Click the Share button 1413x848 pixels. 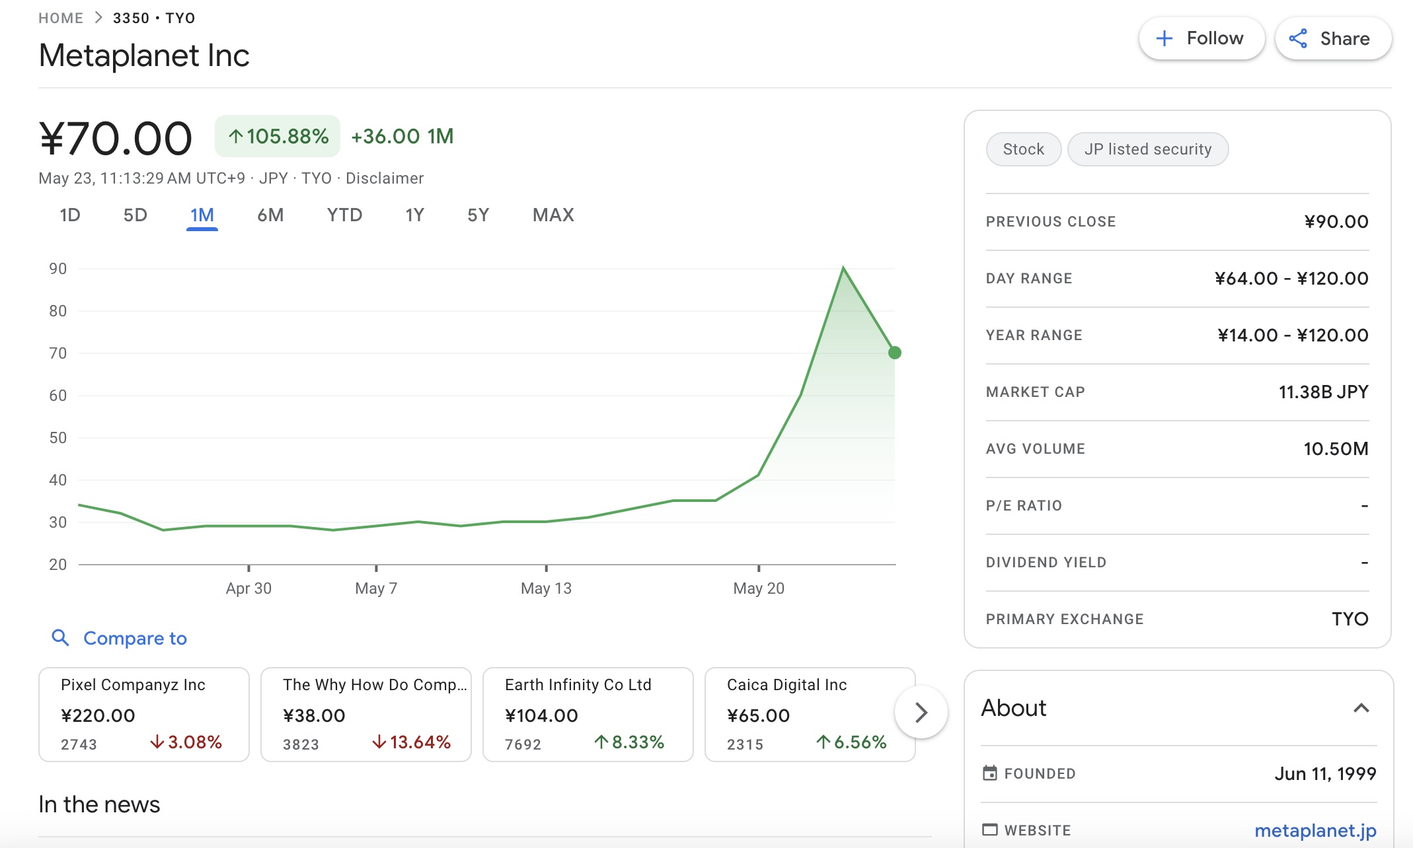pyautogui.click(x=1333, y=38)
